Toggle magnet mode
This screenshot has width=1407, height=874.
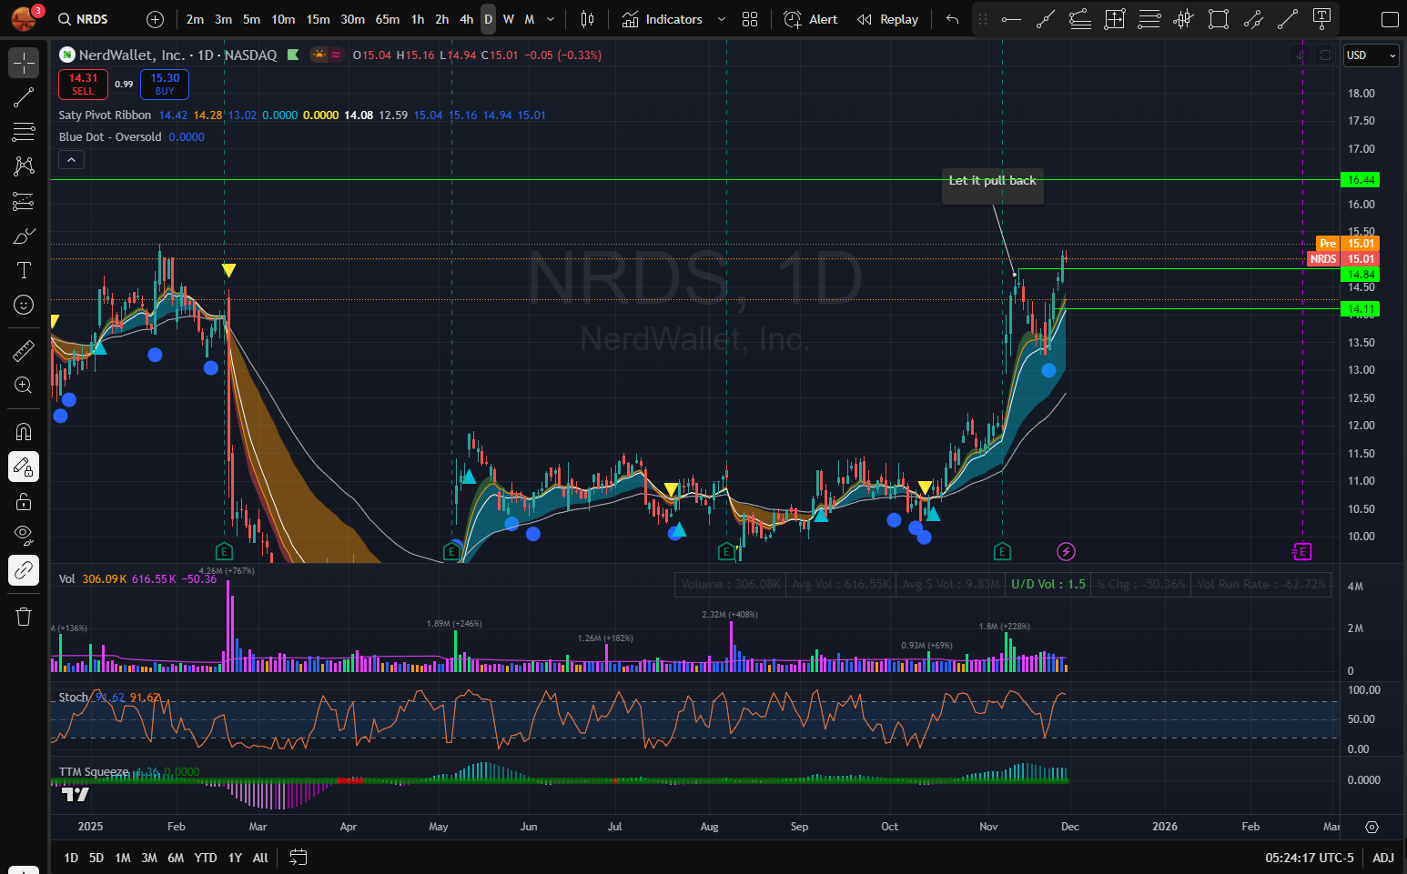24,431
